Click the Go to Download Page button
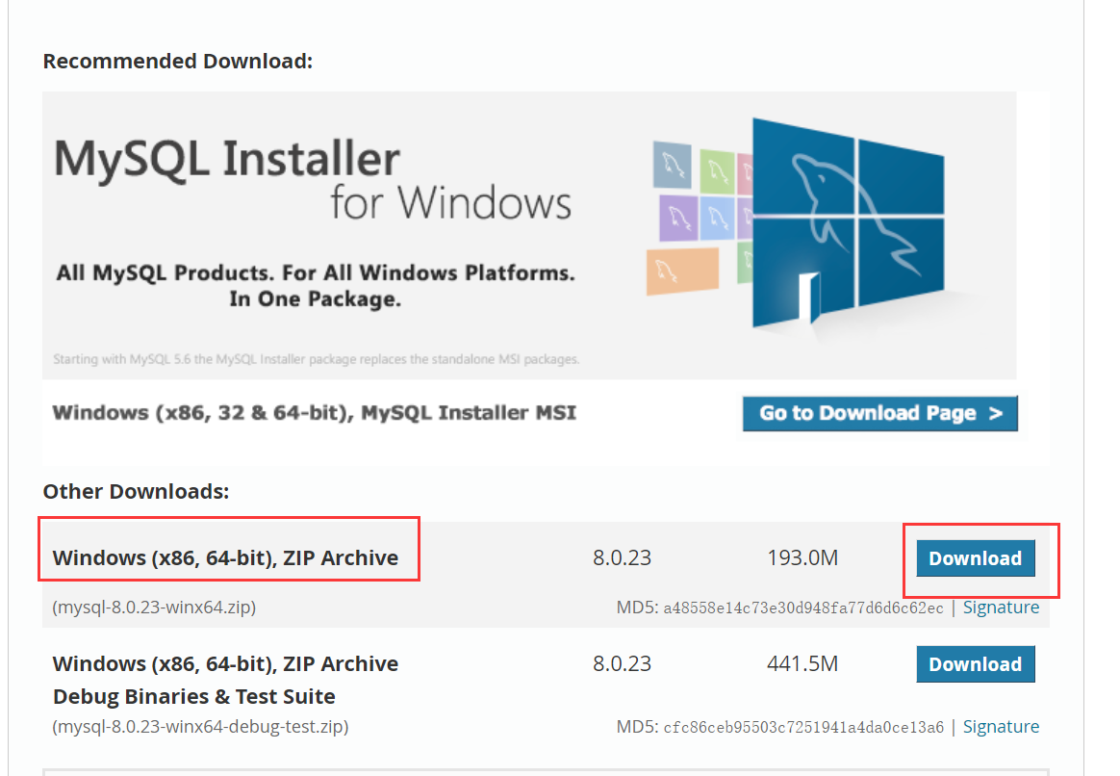The height and width of the screenshot is (776, 1120). (x=880, y=413)
